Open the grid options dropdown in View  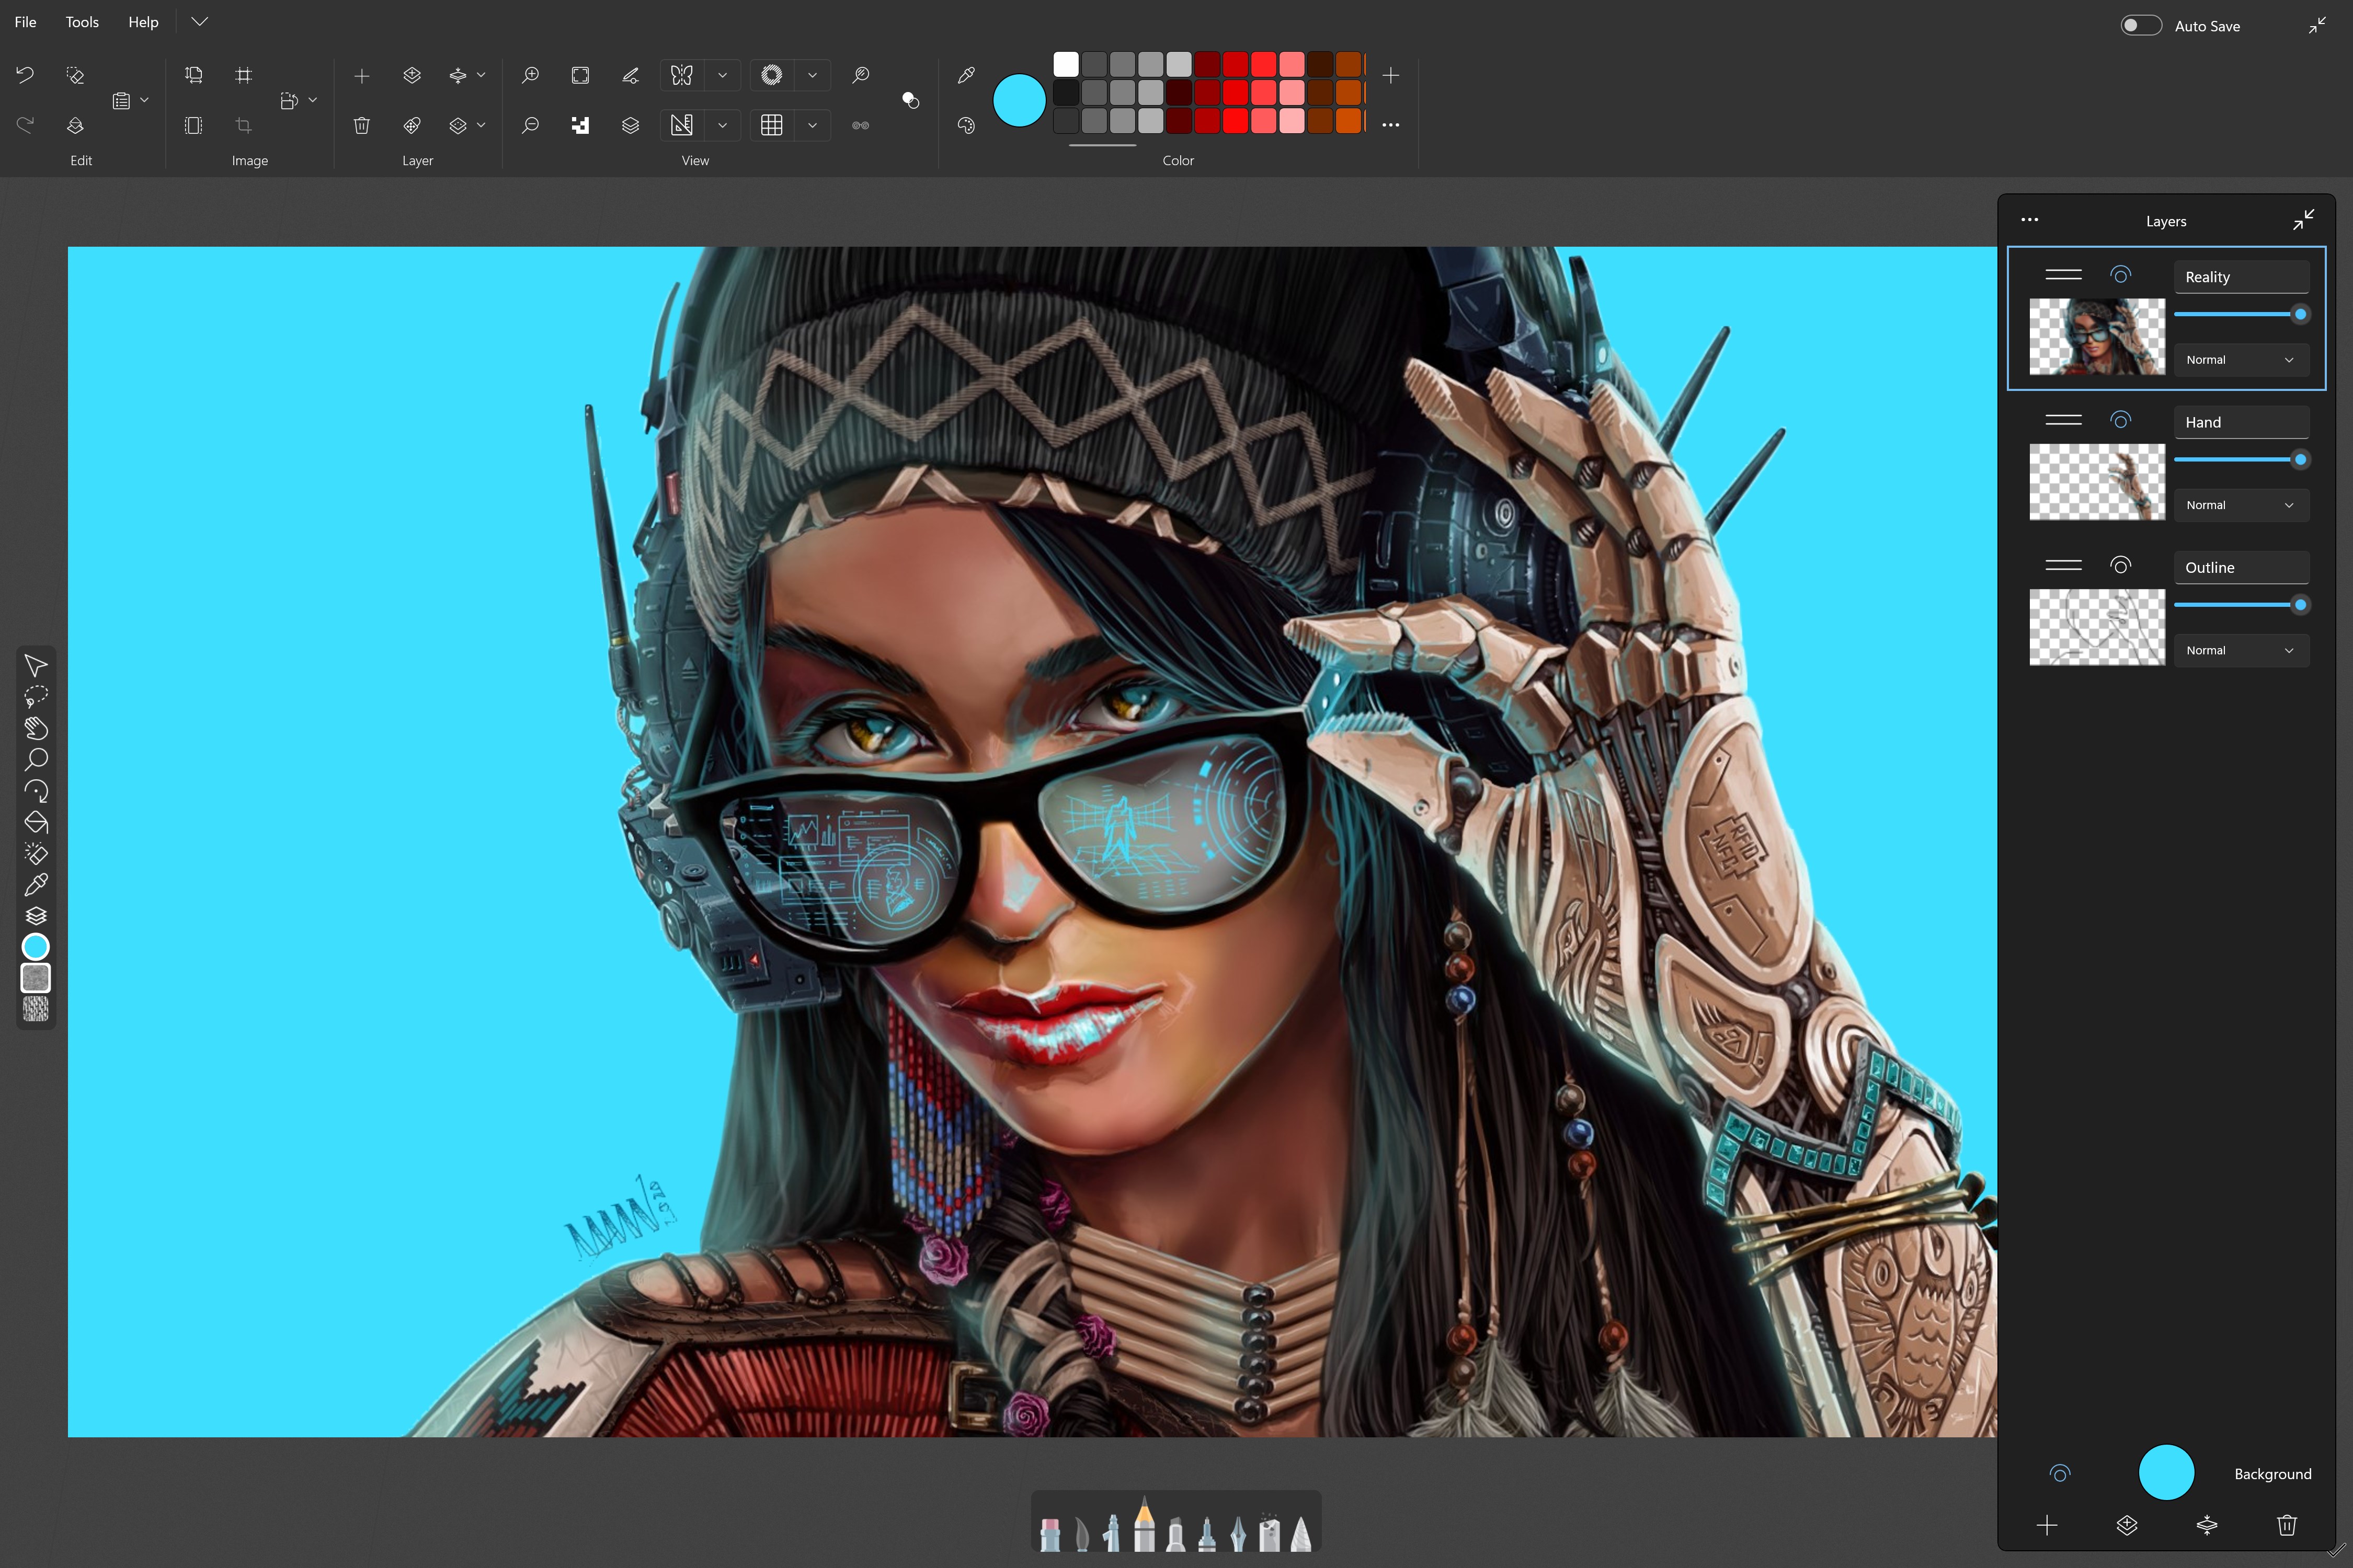pos(813,125)
